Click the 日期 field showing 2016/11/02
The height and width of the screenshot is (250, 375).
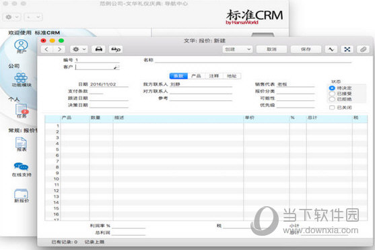109,84
